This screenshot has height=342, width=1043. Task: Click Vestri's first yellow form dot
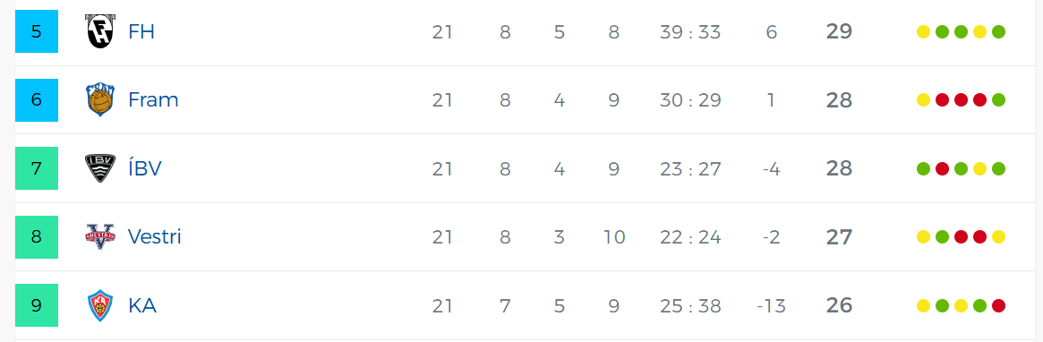(x=923, y=237)
